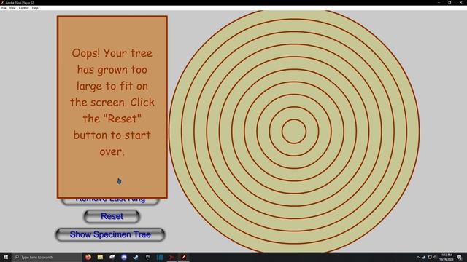Viewport: 467px width, 262px height.
Task: Minimize the Flash Player window
Action: tap(439, 2)
